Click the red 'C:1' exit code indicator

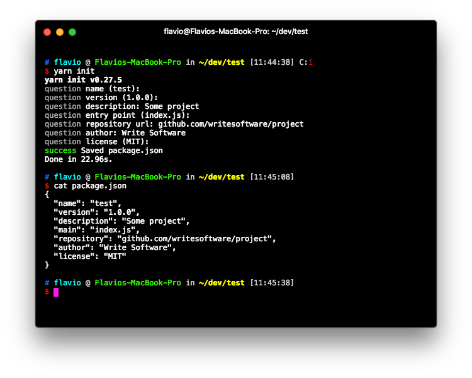coord(306,62)
